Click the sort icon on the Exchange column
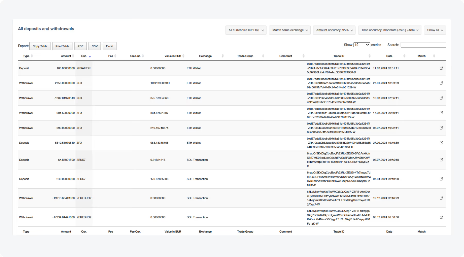 (x=222, y=56)
